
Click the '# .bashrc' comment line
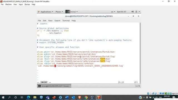pos(42,24)
